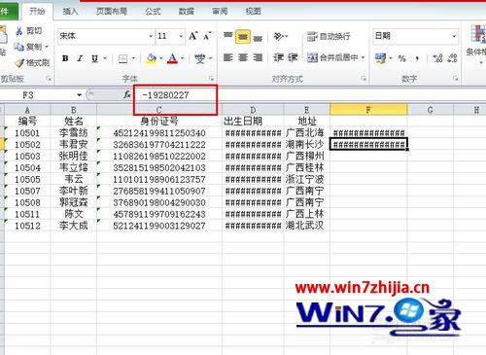Switch to the 数据 Data tab
Screen dimensions: 486x355
tap(187, 12)
